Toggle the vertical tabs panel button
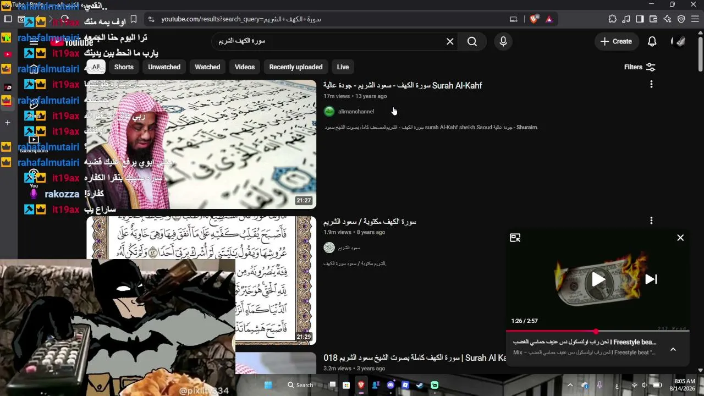The image size is (704, 396). [8, 19]
